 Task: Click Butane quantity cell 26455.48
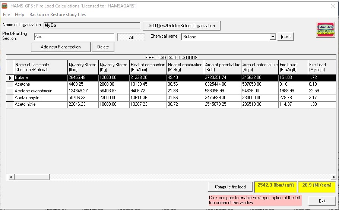83,77
